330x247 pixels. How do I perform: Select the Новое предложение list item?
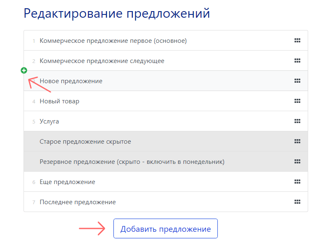coord(71,81)
